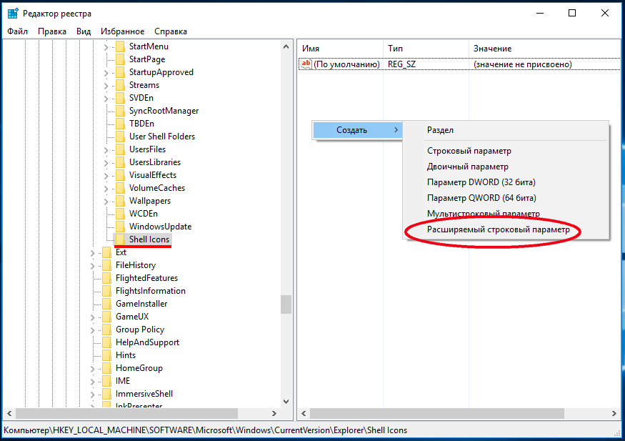Click tree pane horizontal scroll right arrow
The height and width of the screenshot is (441, 625).
pyautogui.click(x=274, y=414)
